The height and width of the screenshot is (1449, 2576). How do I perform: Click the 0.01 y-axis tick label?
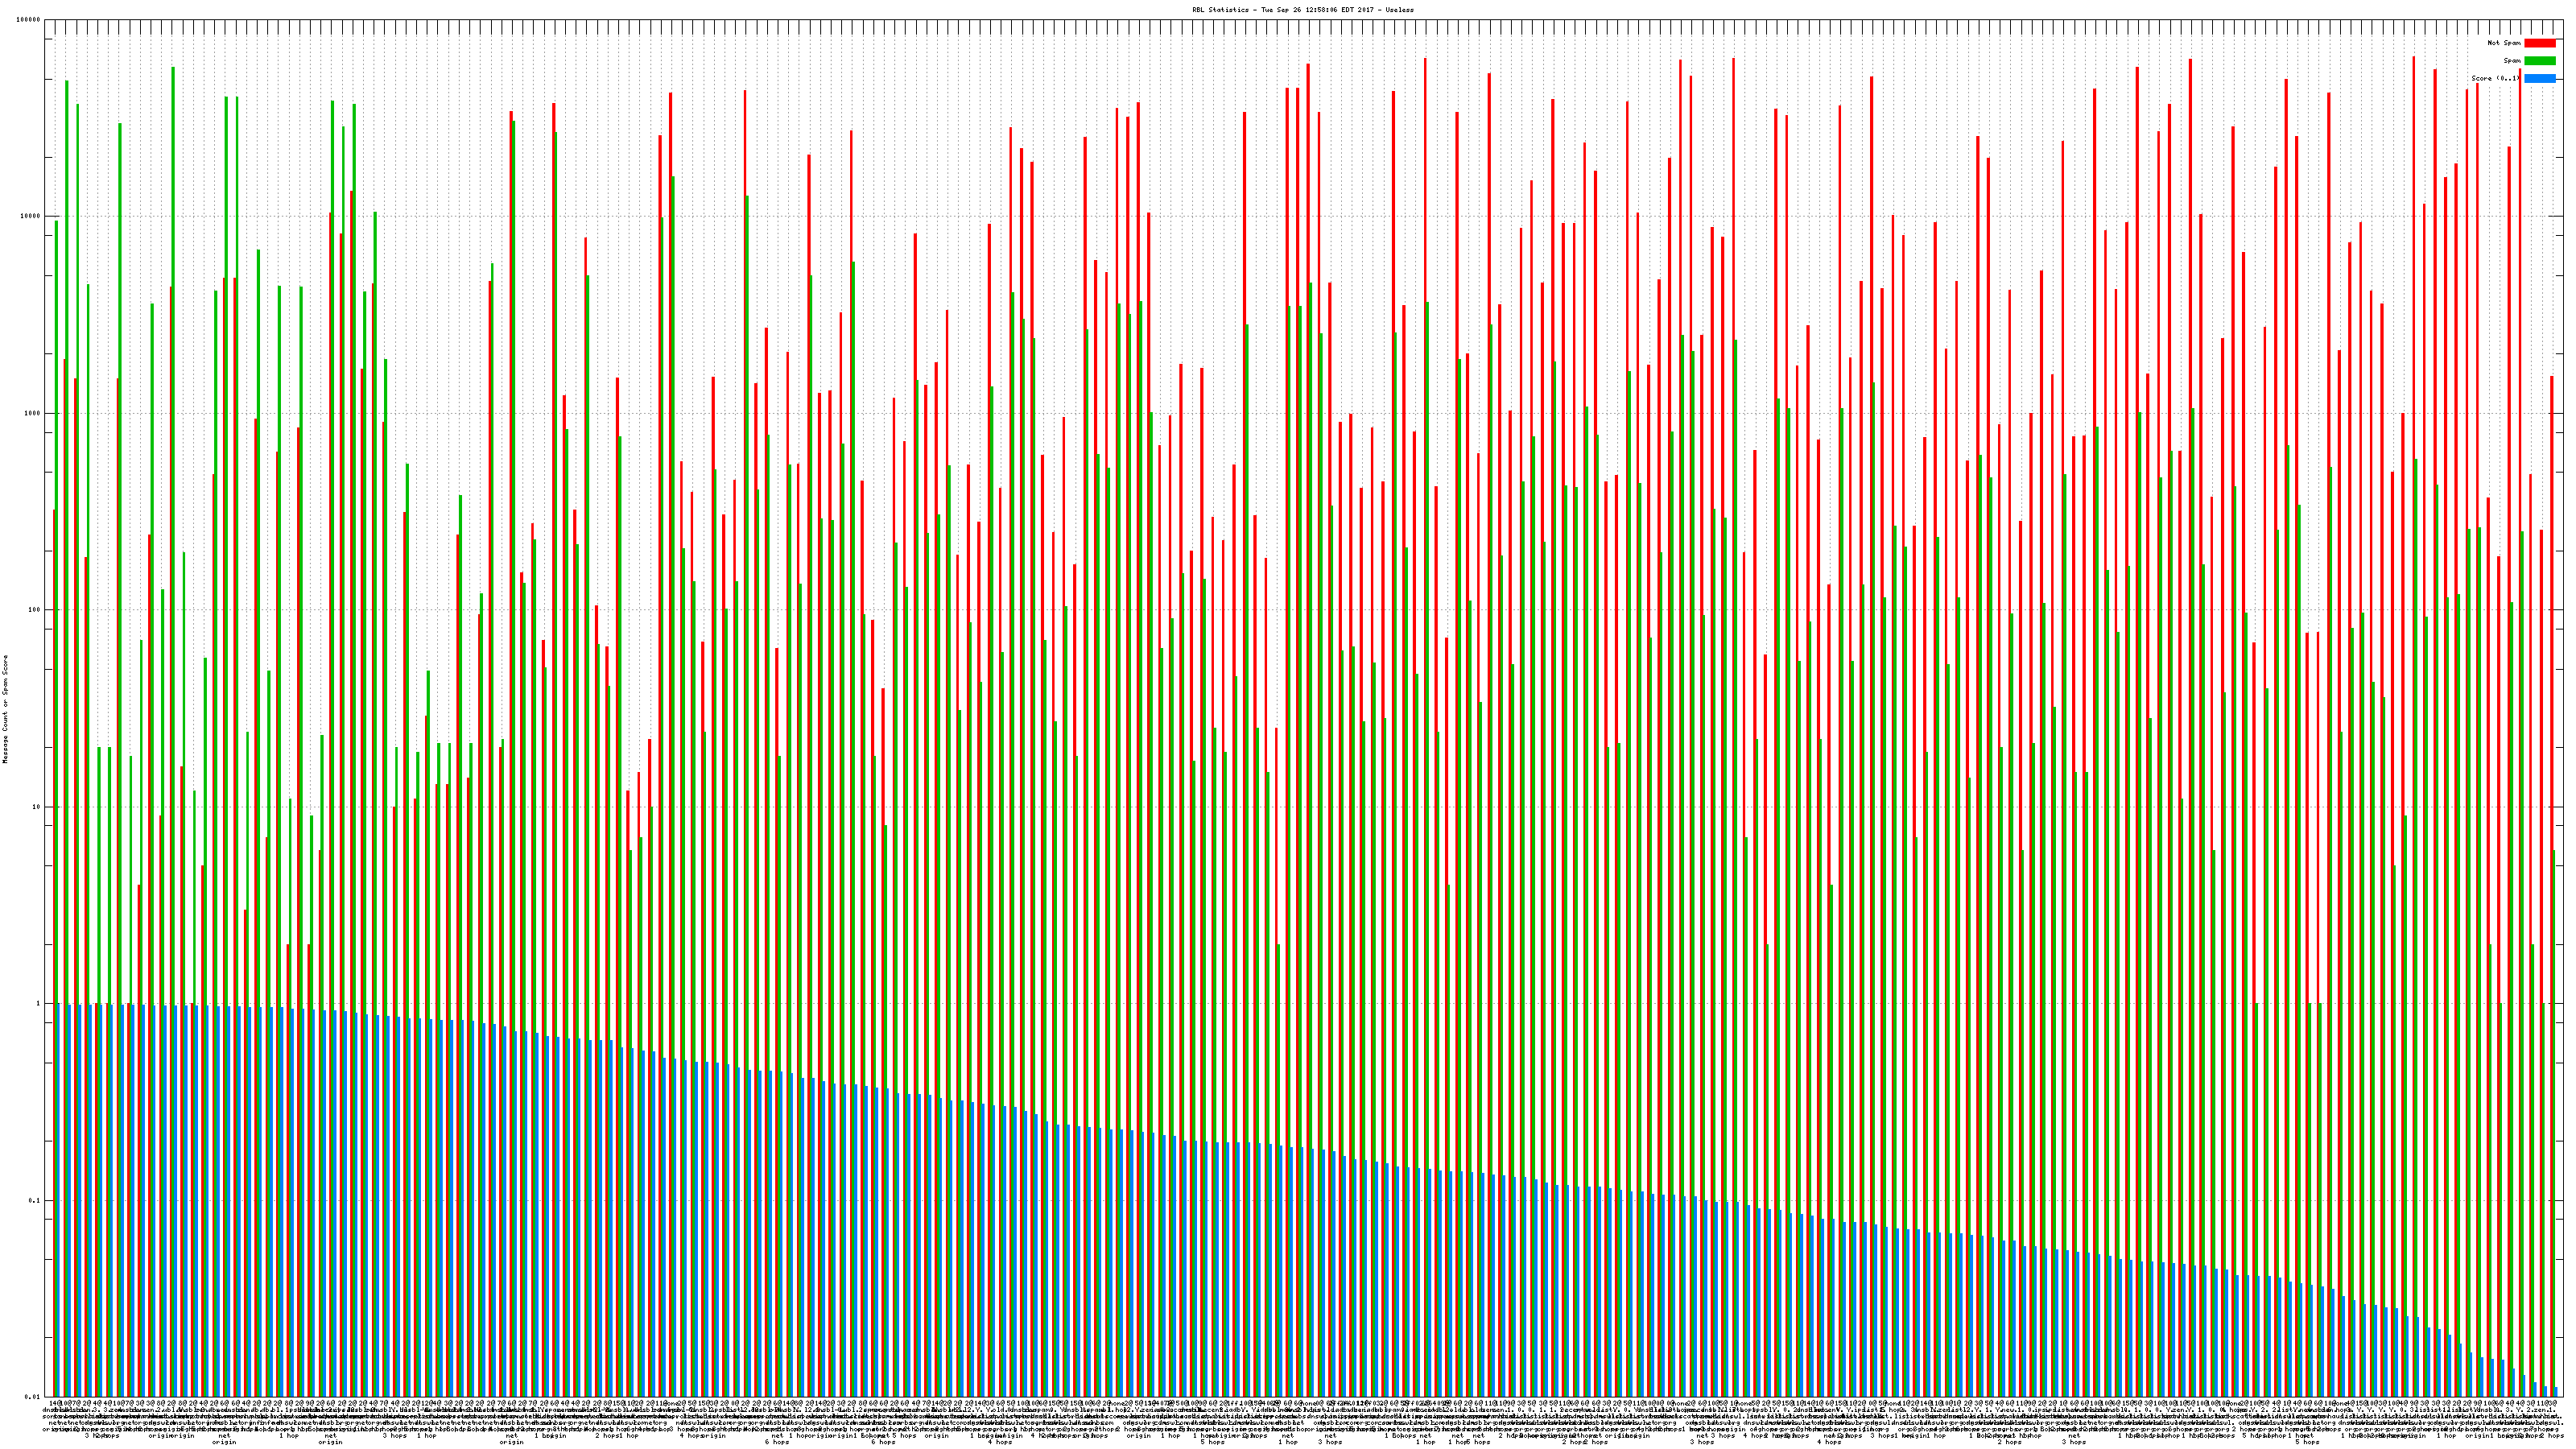33,1397
